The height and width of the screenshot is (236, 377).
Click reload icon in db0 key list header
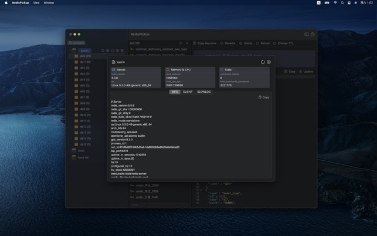(x=181, y=43)
